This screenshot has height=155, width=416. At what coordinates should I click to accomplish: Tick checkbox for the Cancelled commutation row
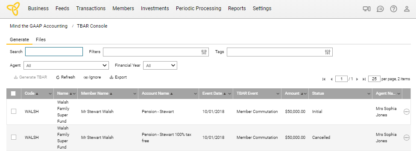click(14, 137)
